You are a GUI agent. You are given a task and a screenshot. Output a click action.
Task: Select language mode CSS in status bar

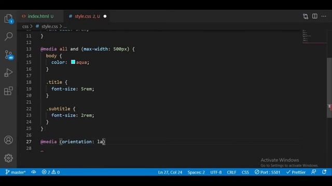click(x=245, y=172)
